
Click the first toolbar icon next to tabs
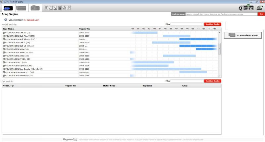[x=46, y=8]
